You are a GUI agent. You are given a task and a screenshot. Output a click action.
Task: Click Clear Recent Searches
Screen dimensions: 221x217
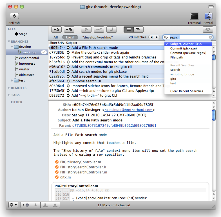(x=188, y=91)
